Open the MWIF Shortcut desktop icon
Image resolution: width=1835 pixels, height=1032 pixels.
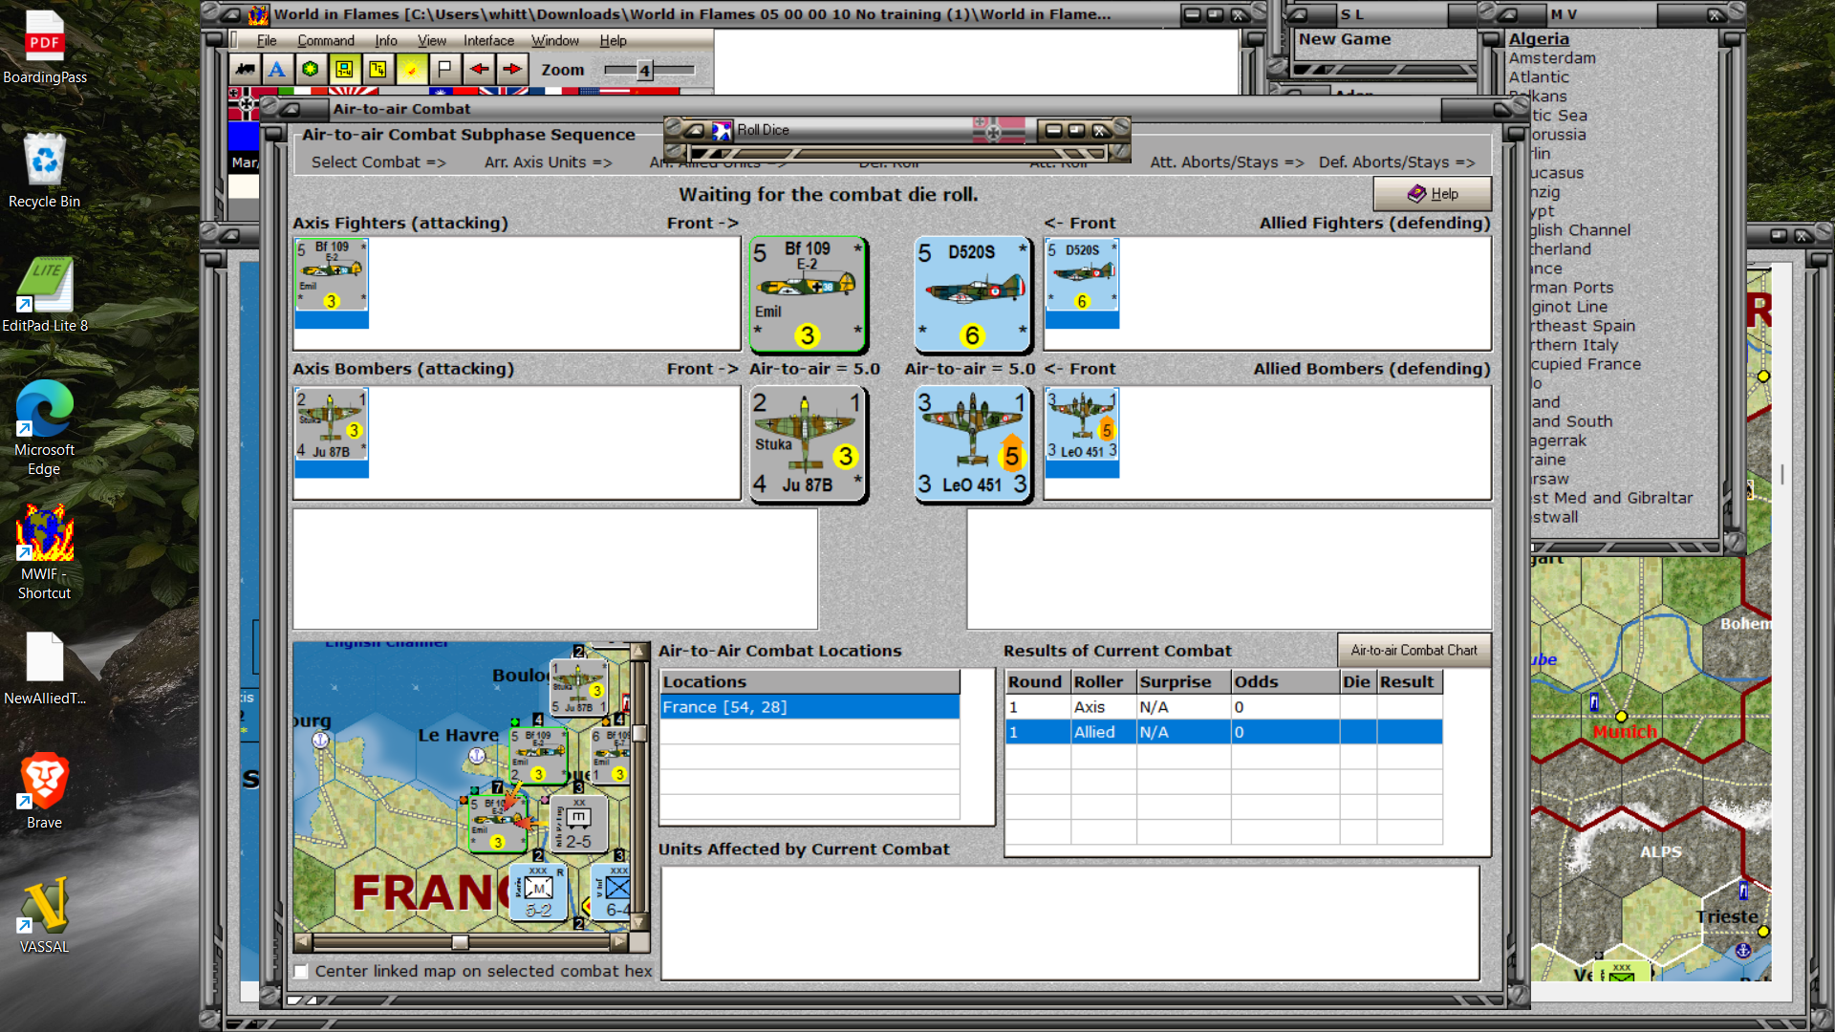tap(44, 552)
